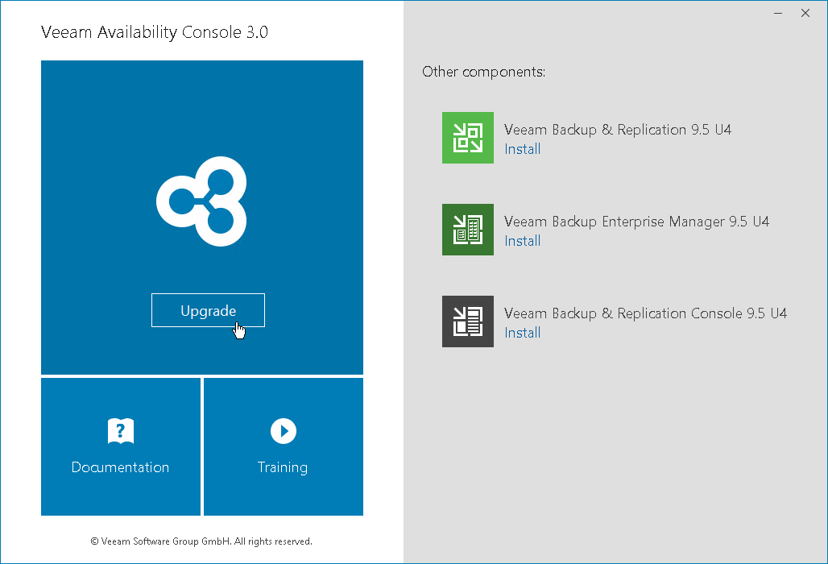
Task: Install Veeam Backup Enterprise Manager 9.5 U4
Action: [x=522, y=242]
